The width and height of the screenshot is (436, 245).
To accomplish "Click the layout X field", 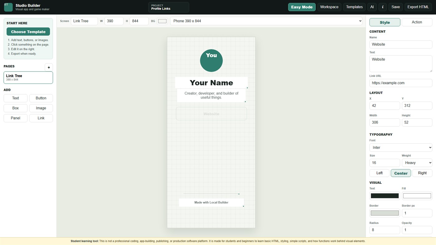I will [385, 106].
